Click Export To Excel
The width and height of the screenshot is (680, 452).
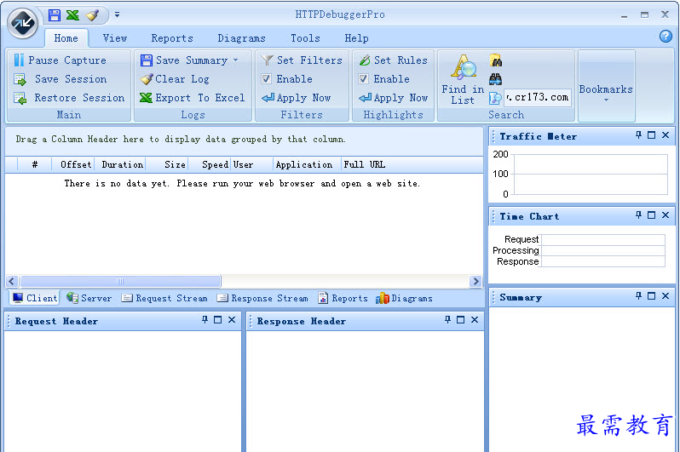pyautogui.click(x=193, y=98)
